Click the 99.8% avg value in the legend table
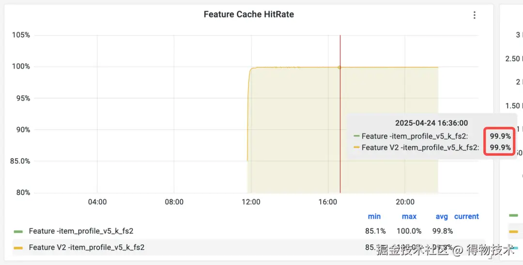The height and width of the screenshot is (265, 523). click(x=442, y=231)
